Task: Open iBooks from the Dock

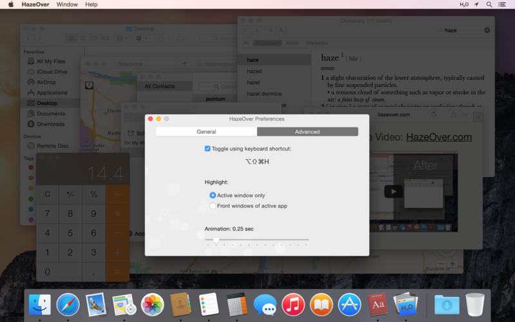Action: pos(321,305)
